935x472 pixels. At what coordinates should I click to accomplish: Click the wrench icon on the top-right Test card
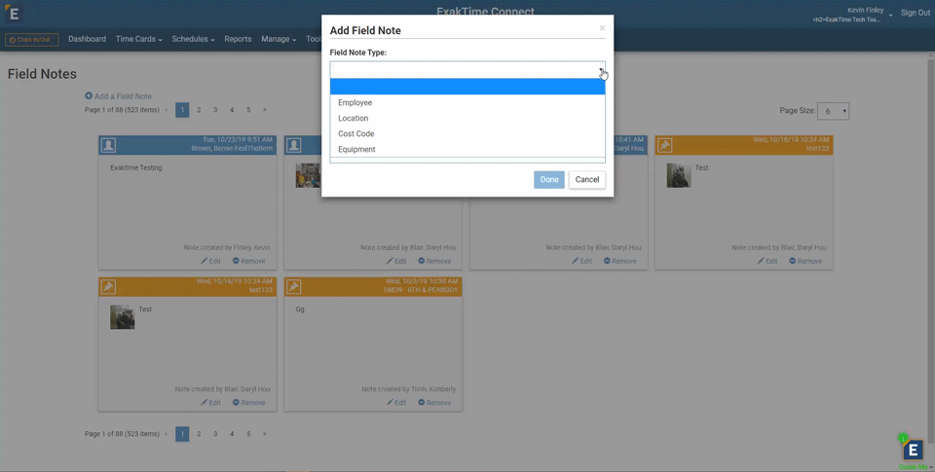point(664,145)
